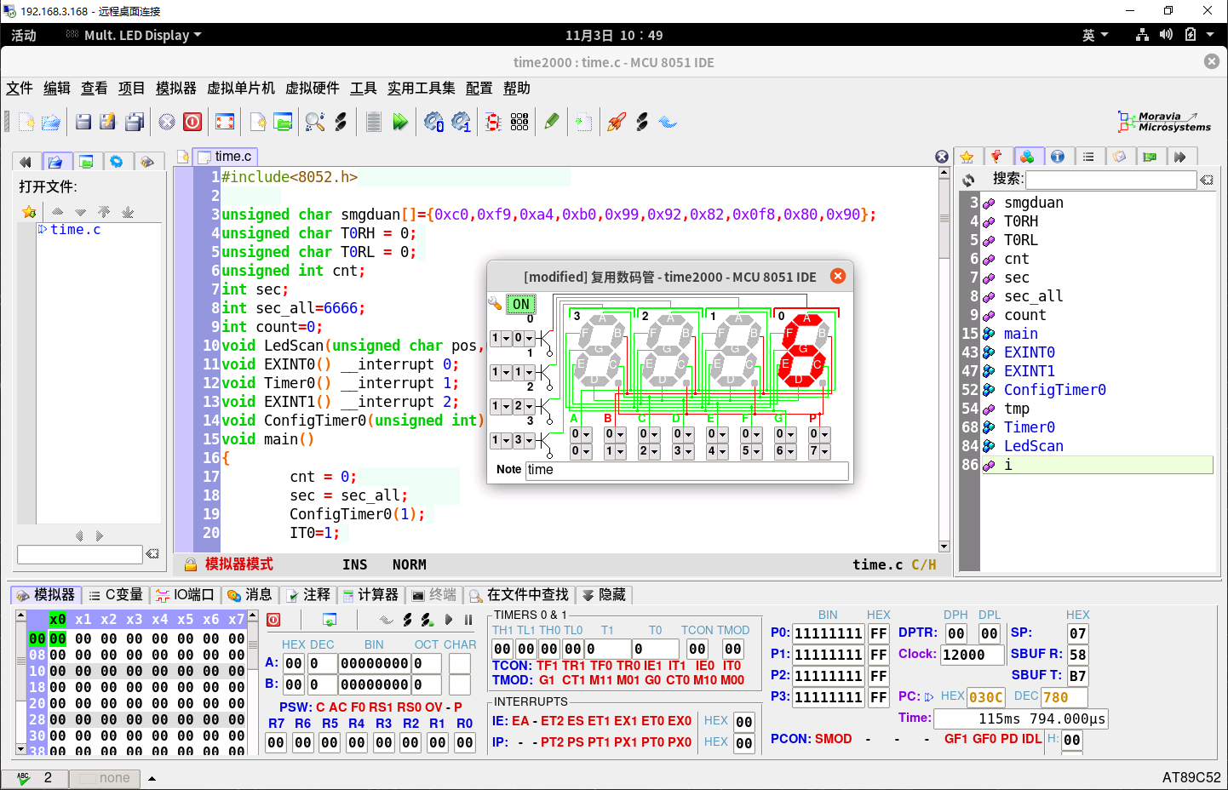The width and height of the screenshot is (1228, 790).
Task: Click 活动 activities button
Action: click(24, 35)
